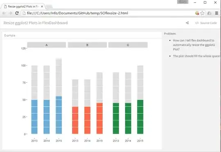Click the facet header A
The image size is (221, 152).
47,45
